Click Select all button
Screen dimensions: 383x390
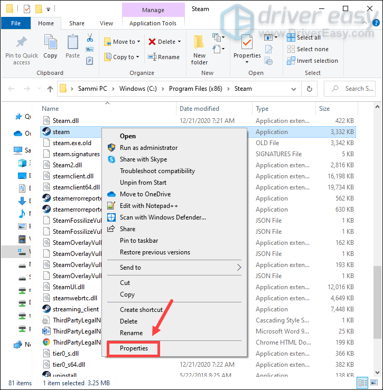pos(304,37)
